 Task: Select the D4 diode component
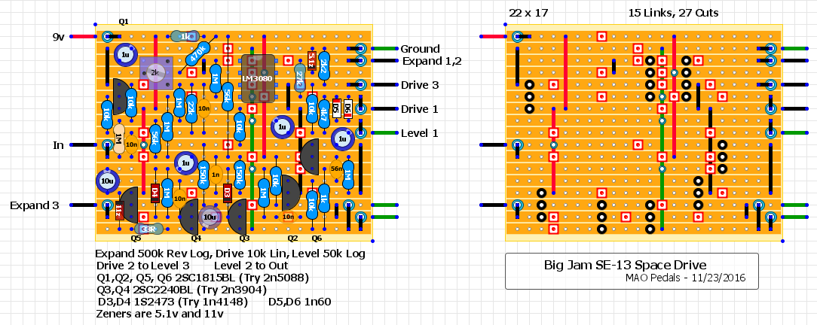click(x=155, y=193)
